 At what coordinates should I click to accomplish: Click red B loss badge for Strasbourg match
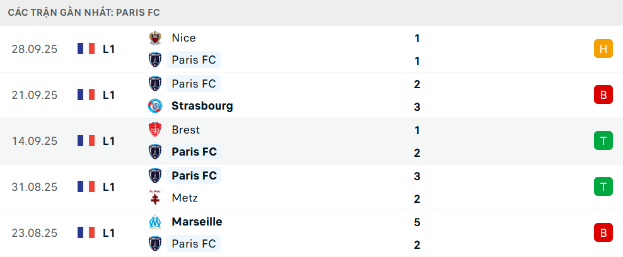click(x=603, y=95)
